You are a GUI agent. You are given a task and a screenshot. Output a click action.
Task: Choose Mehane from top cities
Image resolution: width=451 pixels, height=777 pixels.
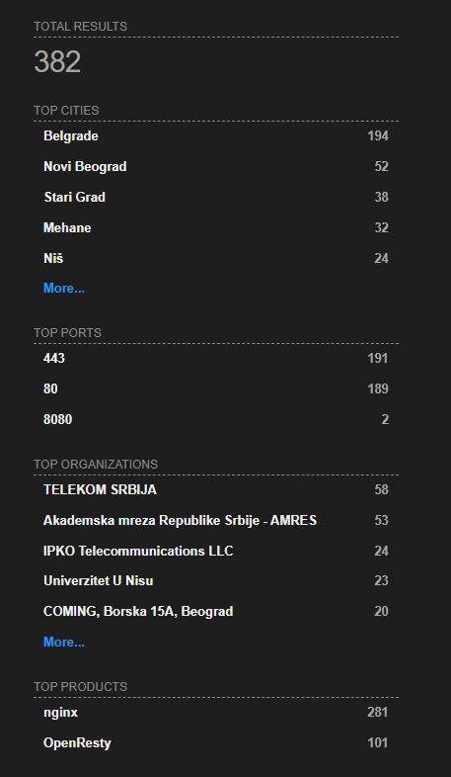tap(67, 228)
